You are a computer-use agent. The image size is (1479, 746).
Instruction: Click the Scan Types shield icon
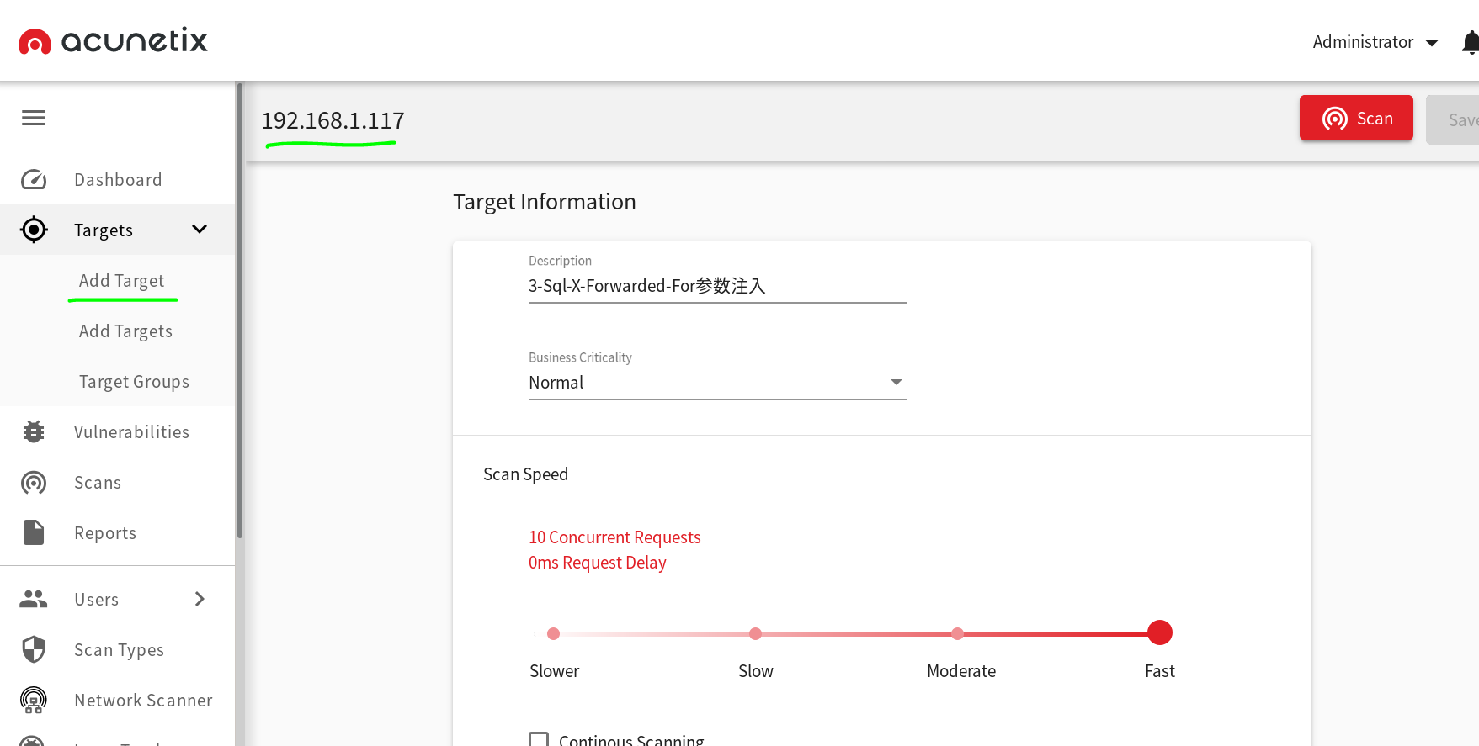point(34,649)
